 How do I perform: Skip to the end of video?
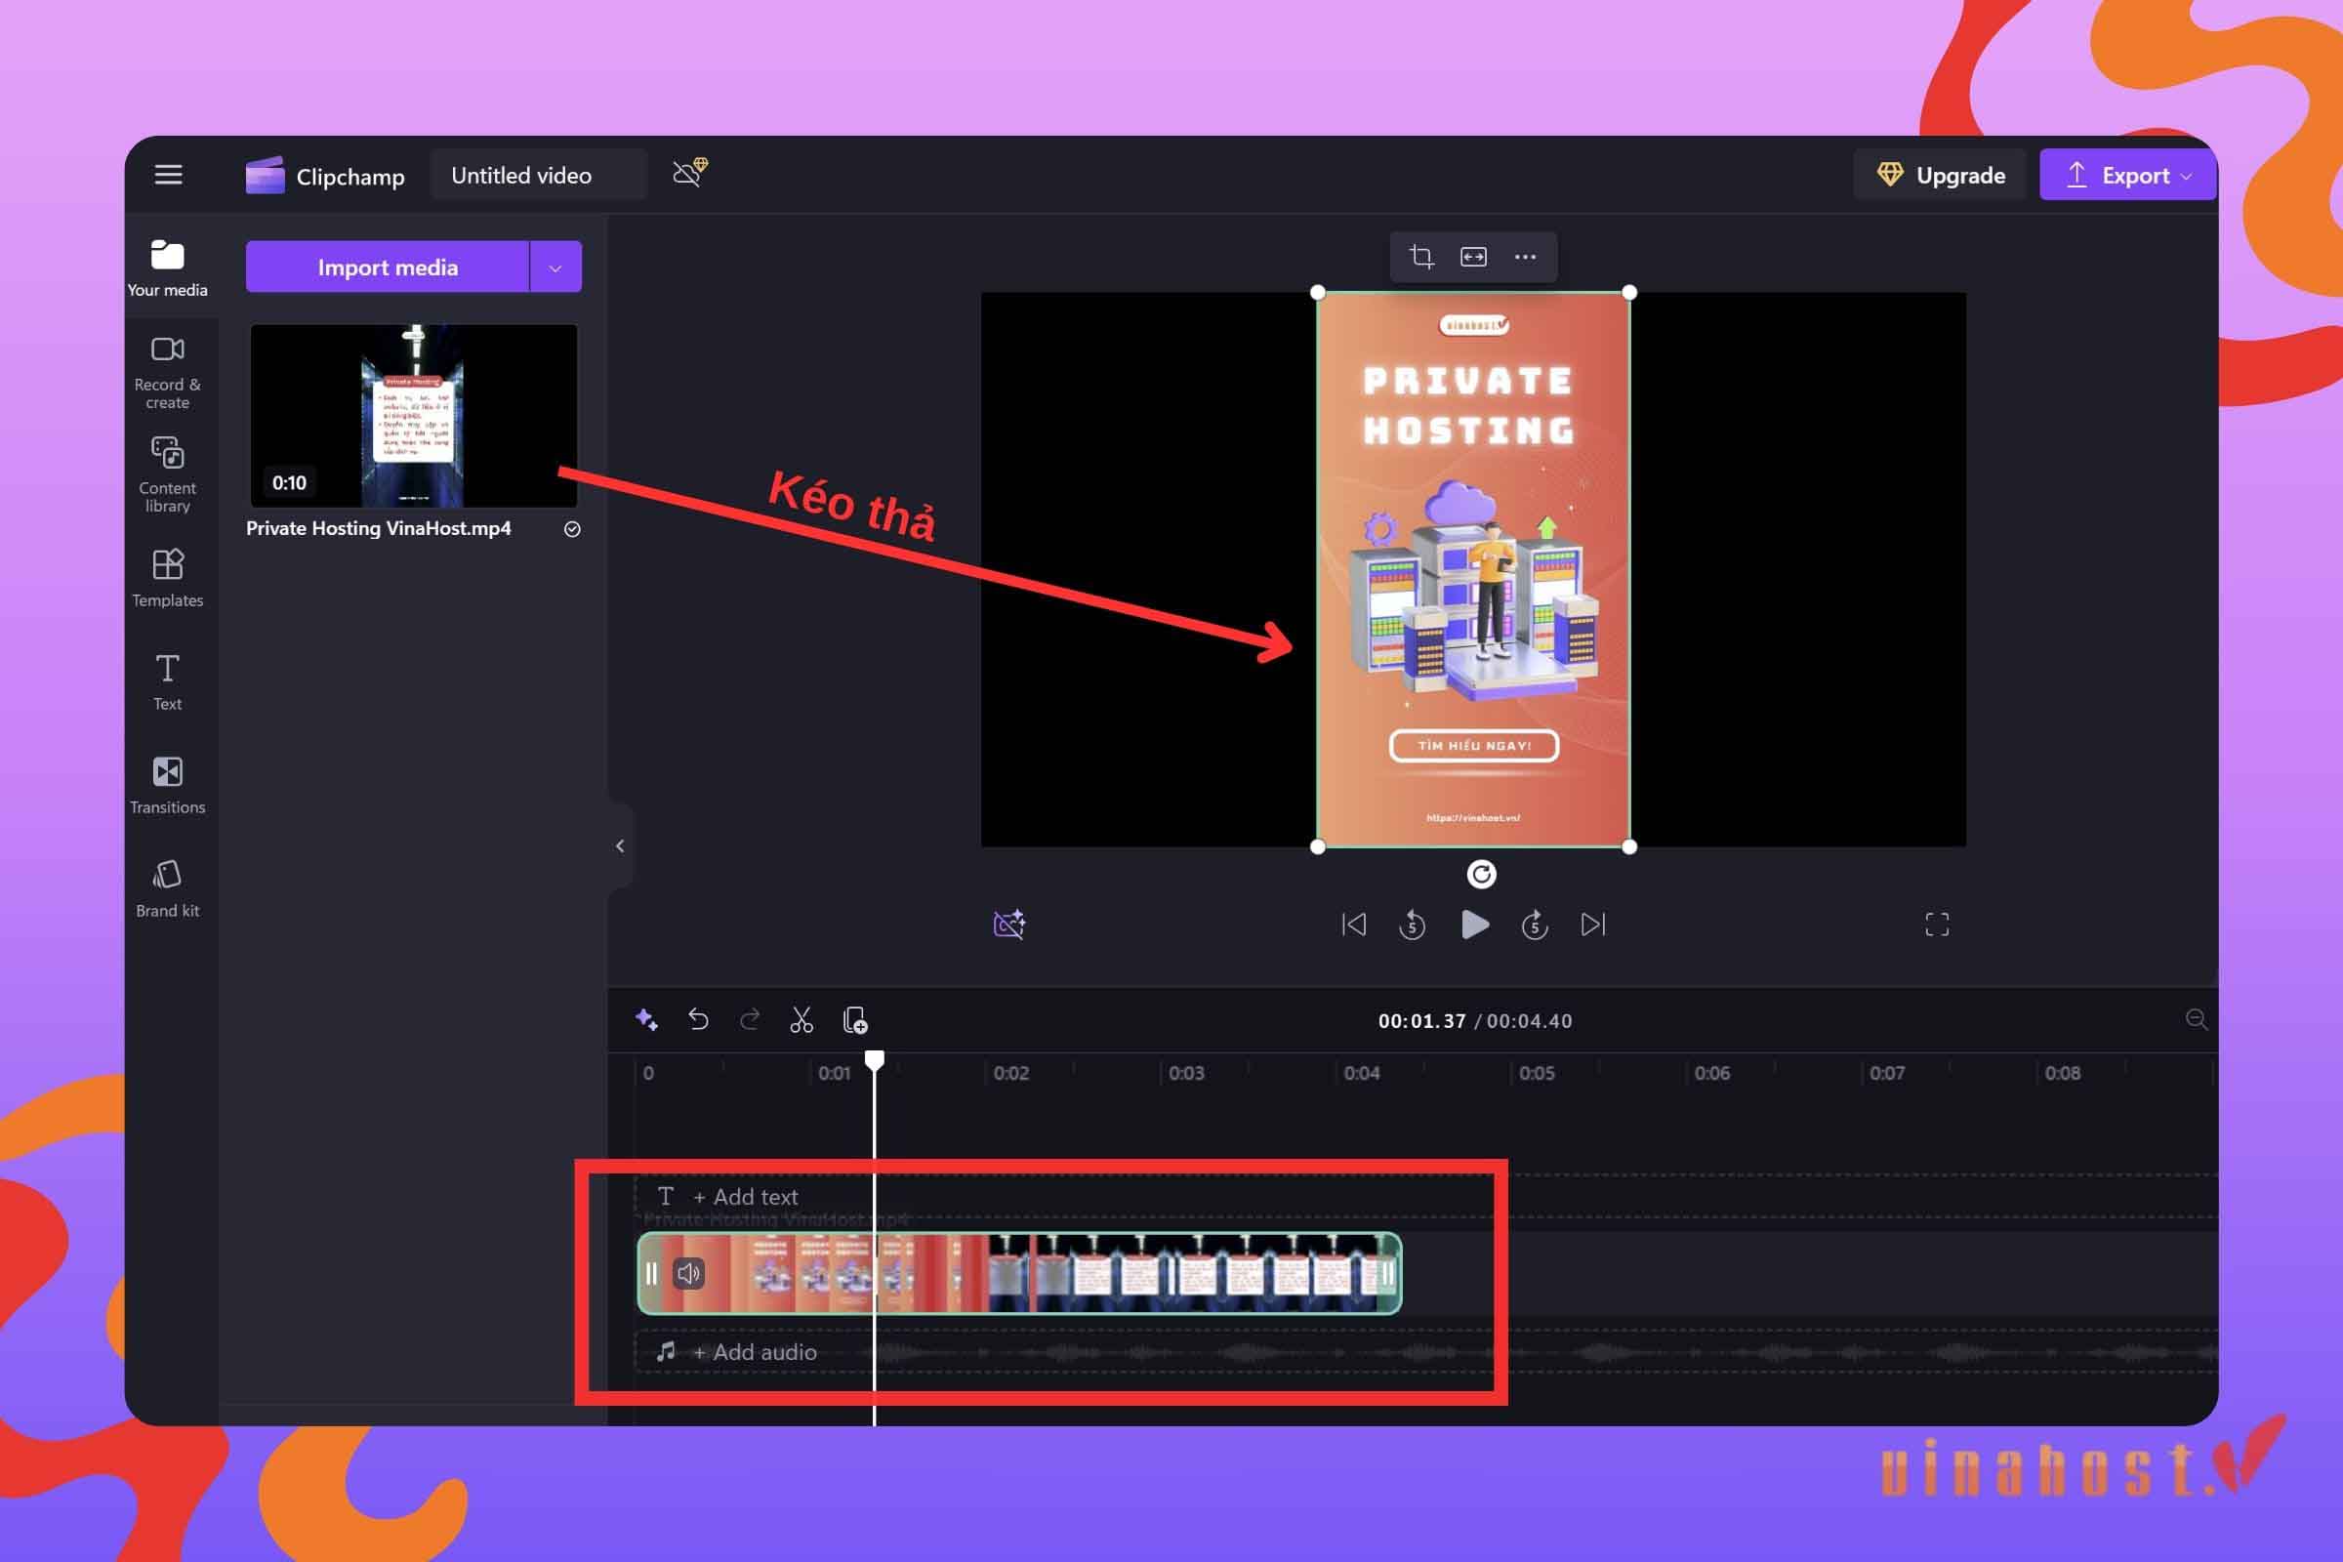[x=1593, y=925]
